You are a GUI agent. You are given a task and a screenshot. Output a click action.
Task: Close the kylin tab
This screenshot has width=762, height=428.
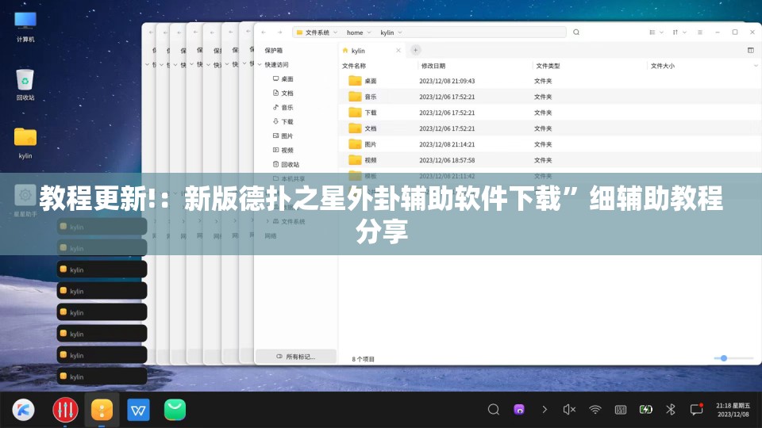click(x=398, y=51)
